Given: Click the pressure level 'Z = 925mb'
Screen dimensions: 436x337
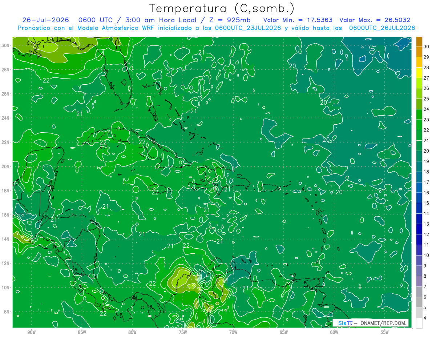Looking at the screenshot, I should (x=230, y=20).
